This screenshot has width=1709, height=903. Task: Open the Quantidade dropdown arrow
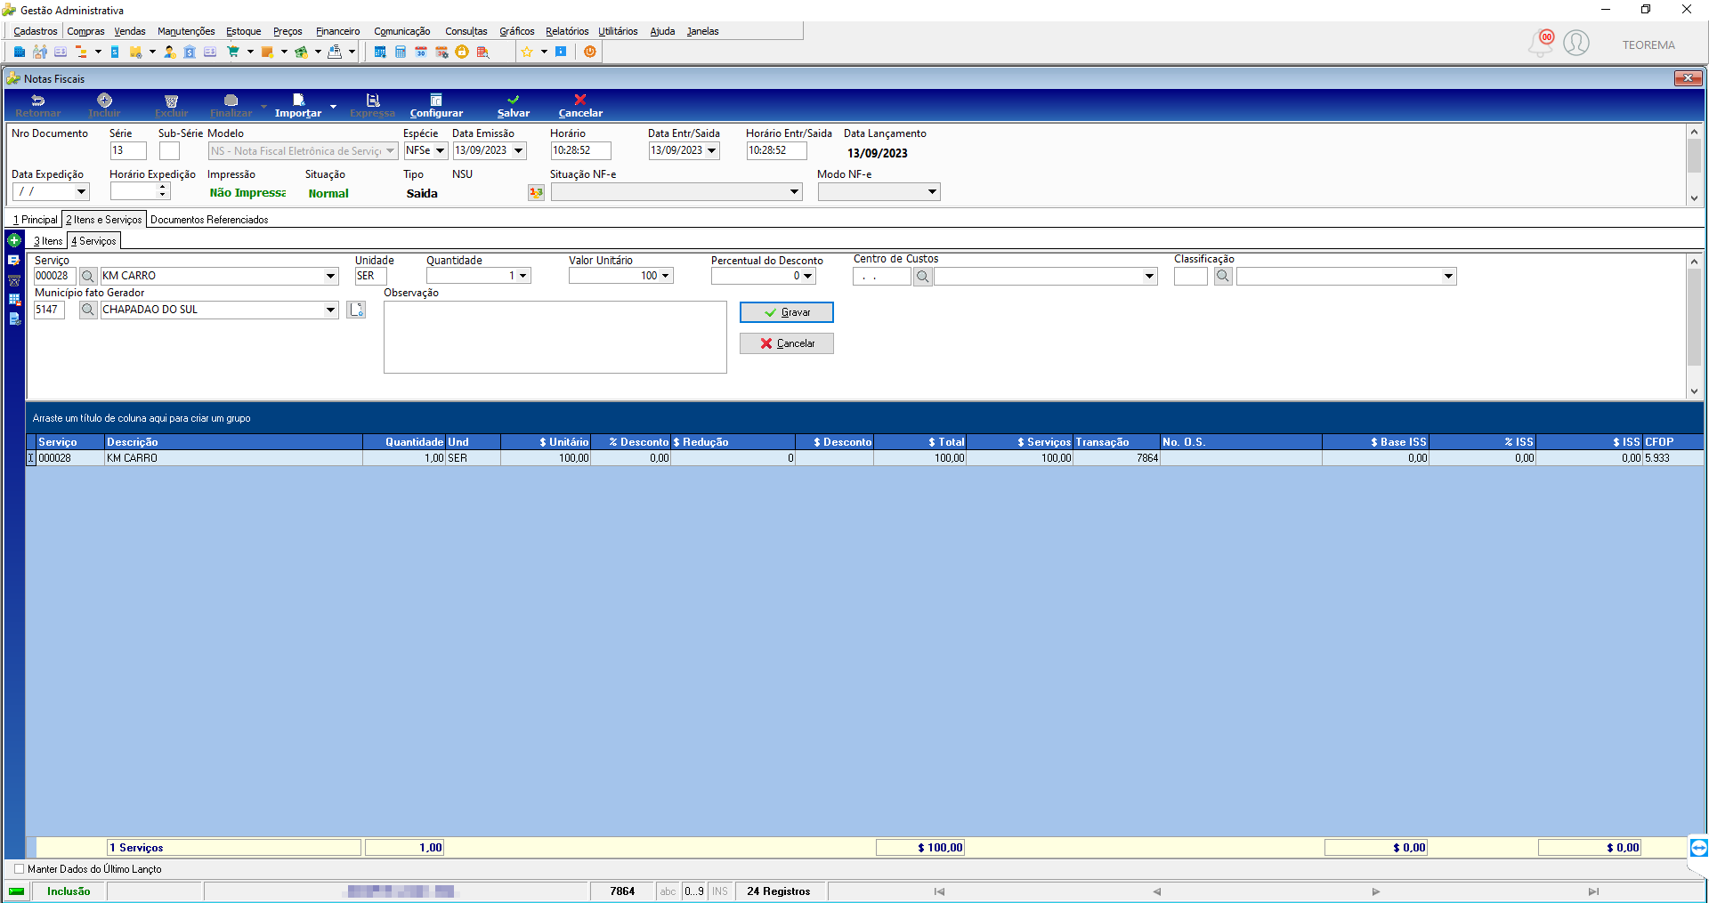tap(523, 276)
